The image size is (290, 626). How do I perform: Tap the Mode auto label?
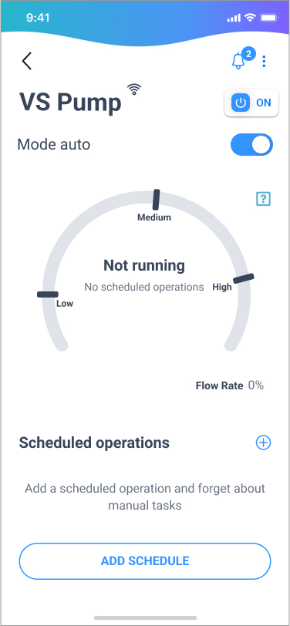click(54, 144)
